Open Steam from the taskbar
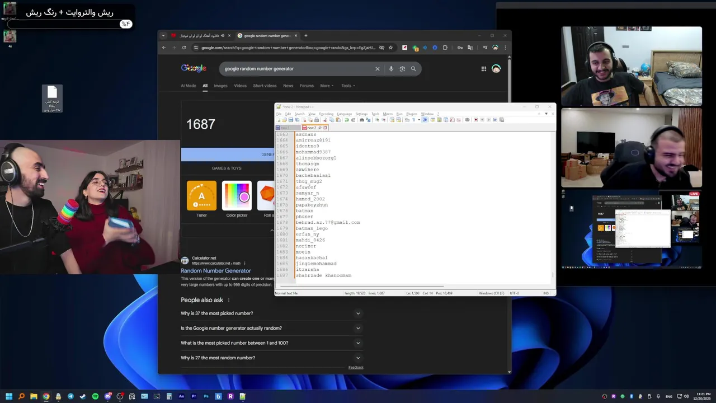Viewport: 716px width, 403px height. [83, 396]
